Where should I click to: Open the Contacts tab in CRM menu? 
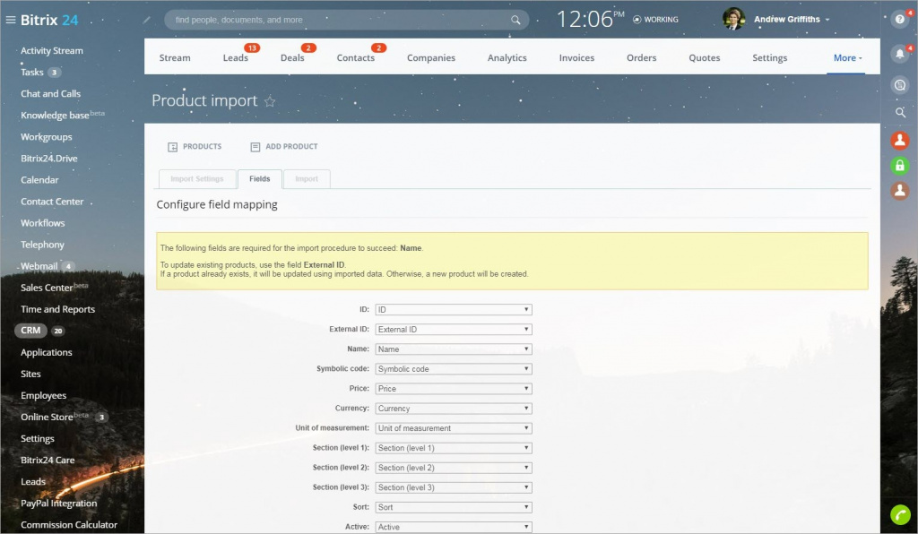pos(355,58)
